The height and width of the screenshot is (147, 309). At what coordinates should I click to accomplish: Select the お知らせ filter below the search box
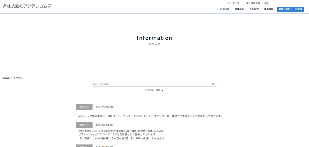(149, 90)
